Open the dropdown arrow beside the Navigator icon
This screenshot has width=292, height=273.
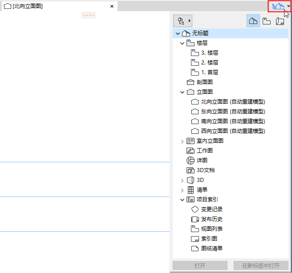tap(288, 6)
